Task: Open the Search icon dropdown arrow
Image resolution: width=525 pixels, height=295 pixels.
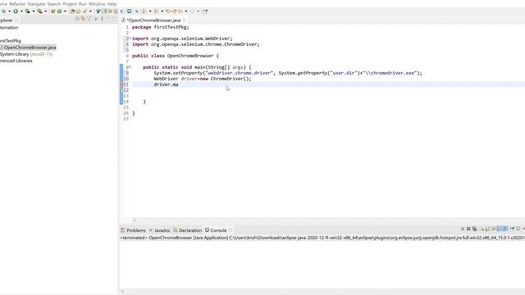Action: tap(90, 11)
